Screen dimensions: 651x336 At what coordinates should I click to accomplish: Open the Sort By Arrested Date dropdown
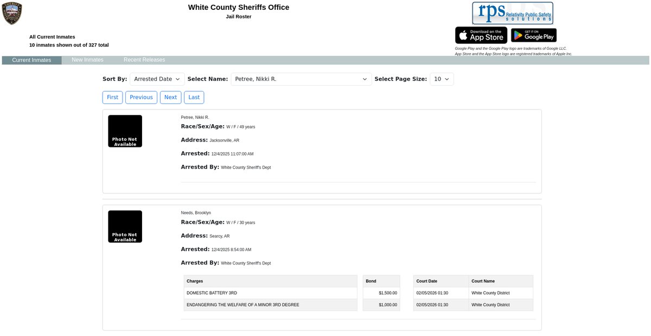[x=157, y=79]
